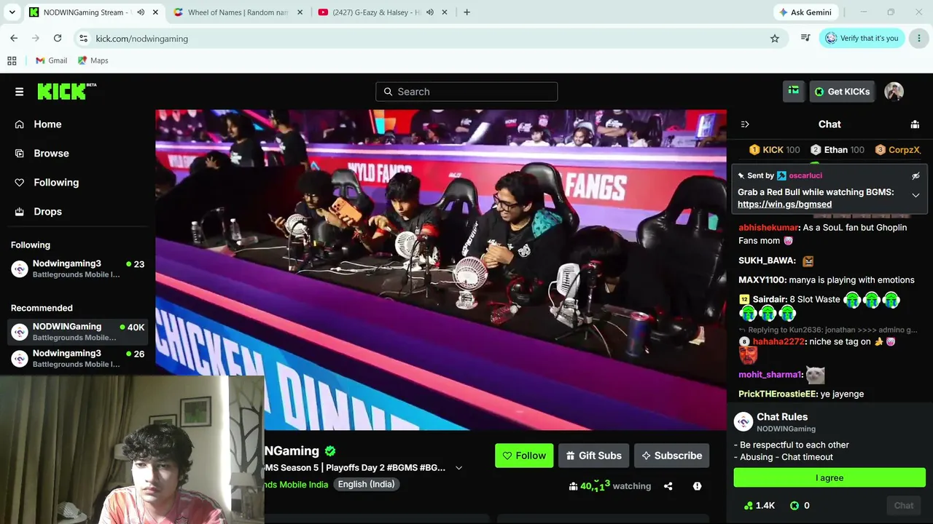Image resolution: width=933 pixels, height=524 pixels.
Task: Click the address bar URL
Action: coord(142,39)
